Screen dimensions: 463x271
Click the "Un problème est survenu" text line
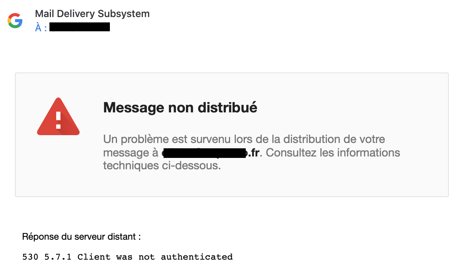pos(244,139)
